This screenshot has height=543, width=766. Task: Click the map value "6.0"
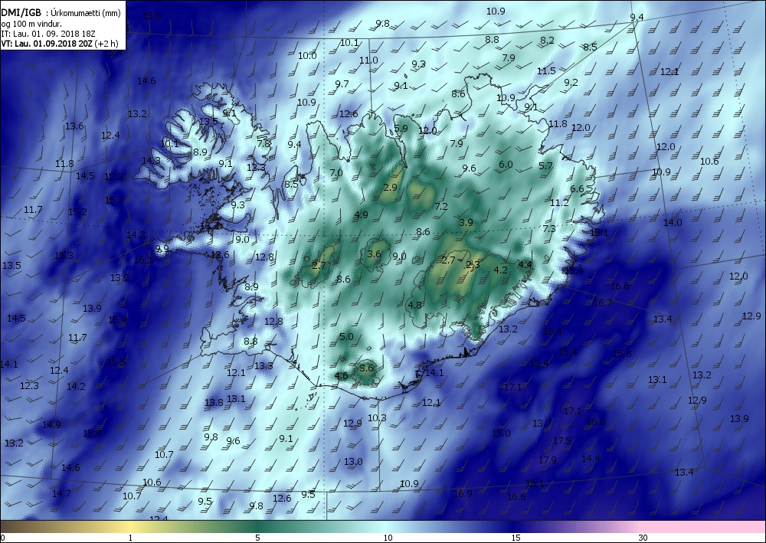click(506, 164)
